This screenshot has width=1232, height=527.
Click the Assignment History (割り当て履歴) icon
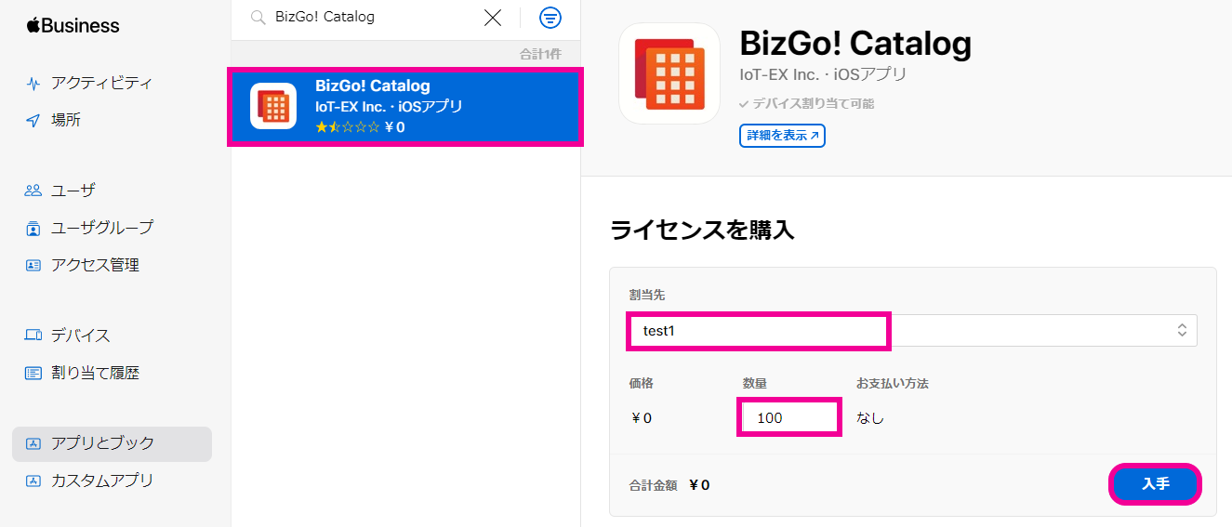[33, 374]
